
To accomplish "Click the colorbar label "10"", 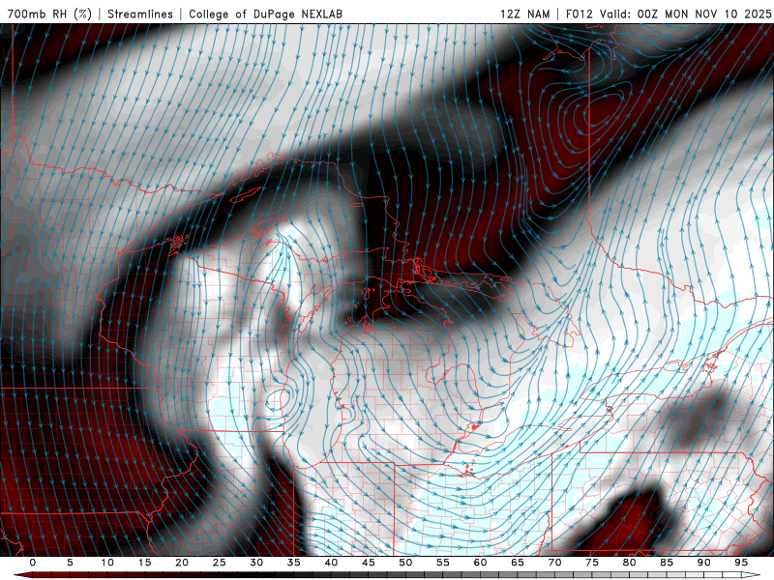I will click(x=107, y=563).
